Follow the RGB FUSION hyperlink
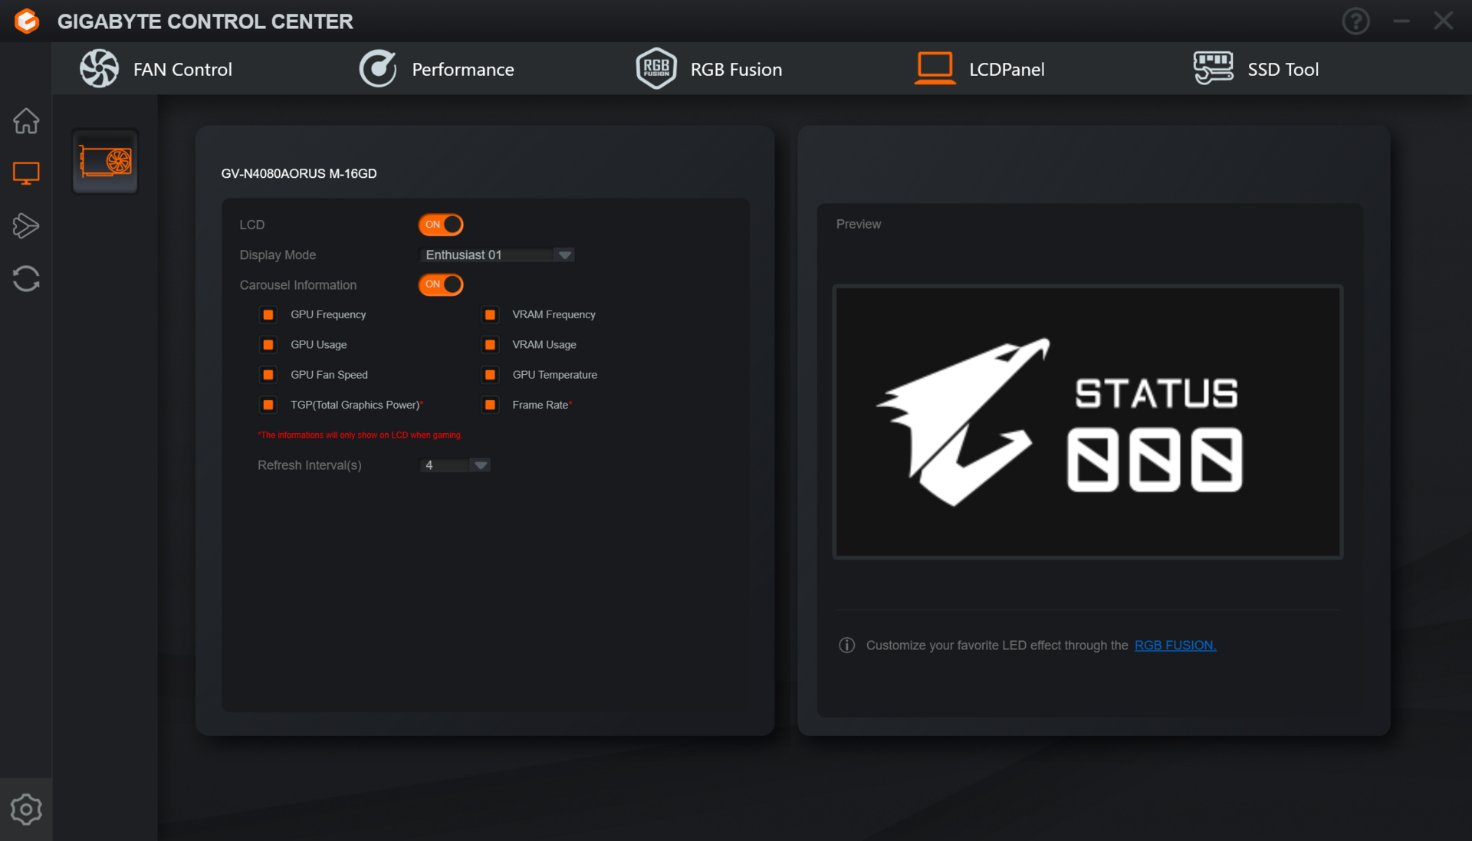The width and height of the screenshot is (1472, 841). (1175, 646)
